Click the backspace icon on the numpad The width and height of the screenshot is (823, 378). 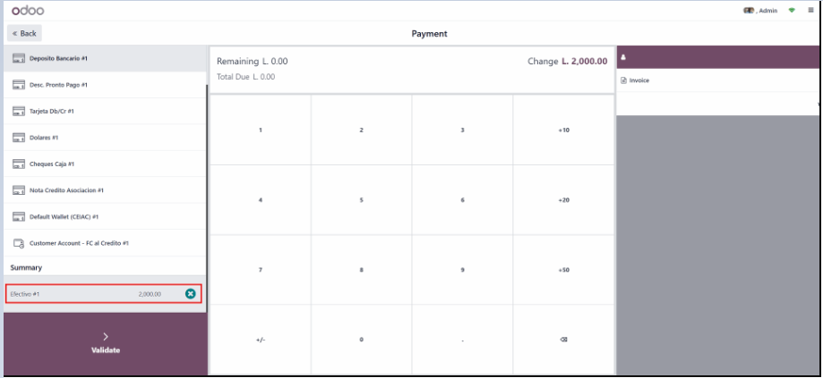tap(563, 340)
